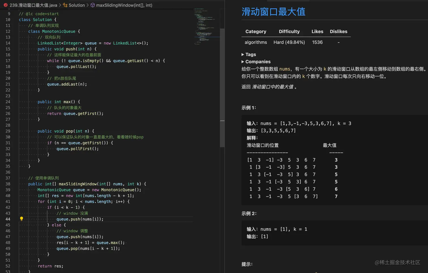Click the '输入: nums = [1], k = 1' line
The image size is (428, 273).
click(277, 229)
